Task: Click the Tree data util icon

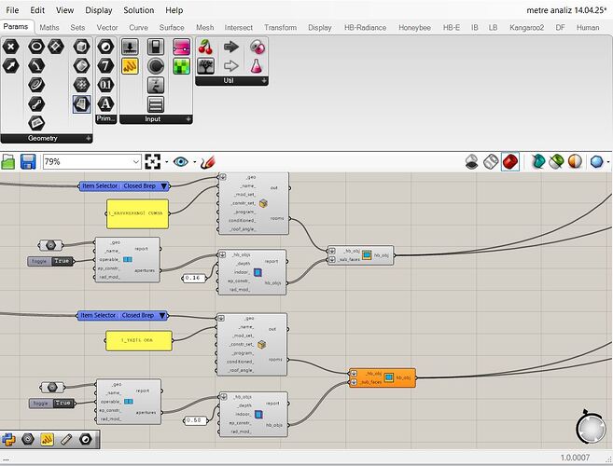Action: click(205, 66)
